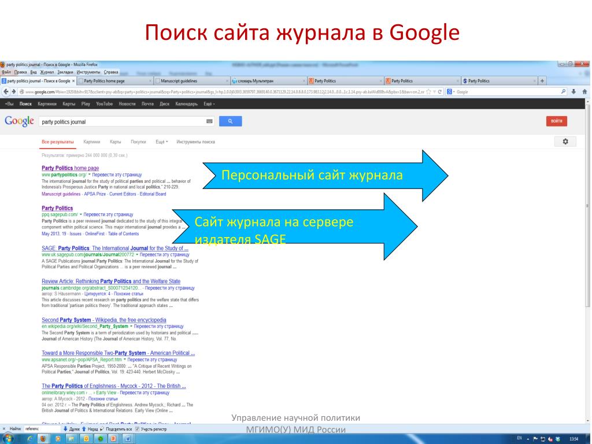Open Internet Explorer from the taskbar
592x444 pixels.
(30, 439)
